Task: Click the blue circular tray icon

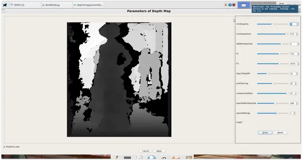Action: click(230, 5)
